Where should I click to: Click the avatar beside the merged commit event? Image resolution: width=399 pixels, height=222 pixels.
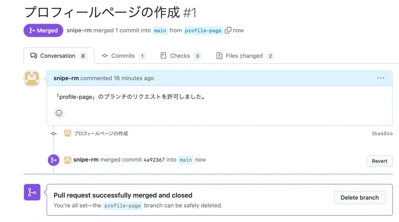point(67,160)
